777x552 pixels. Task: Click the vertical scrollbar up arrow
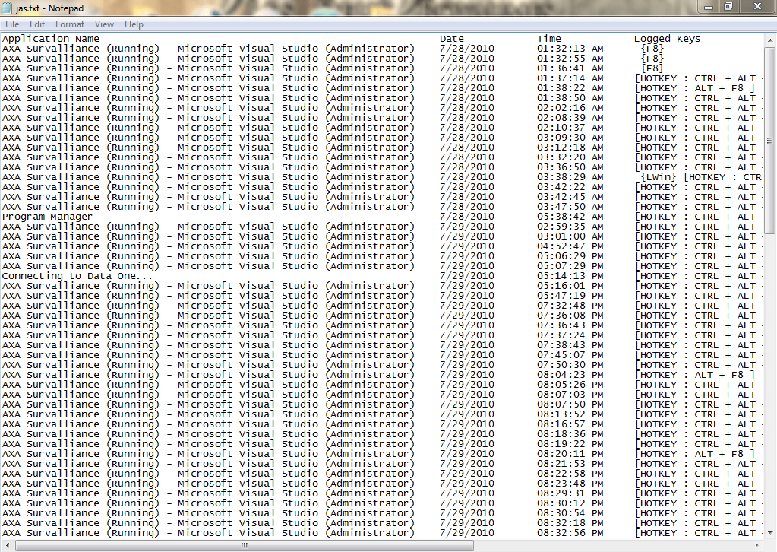pos(770,39)
